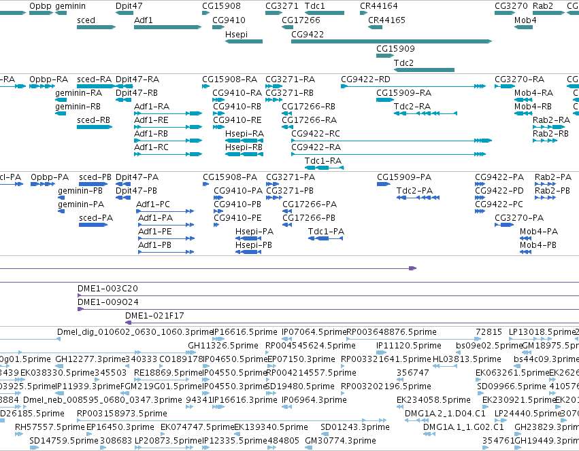Select the DMG1A.2_1.D04.C1 EST label
The height and width of the screenshot is (451, 579).
pyautogui.click(x=445, y=414)
